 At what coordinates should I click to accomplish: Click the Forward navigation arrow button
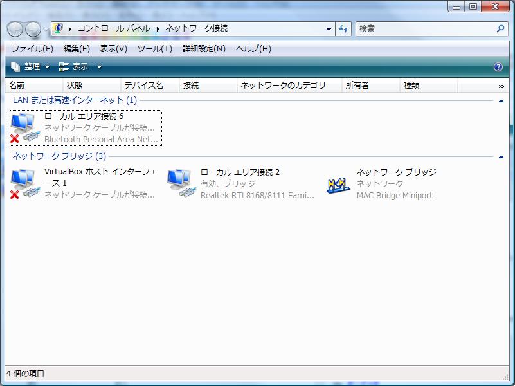click(x=33, y=29)
